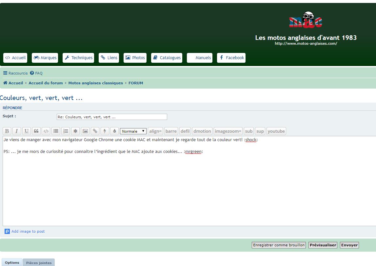Image resolution: width=376 pixels, height=266 pixels.
Task: Open the FAQ help link
Action: pos(36,73)
